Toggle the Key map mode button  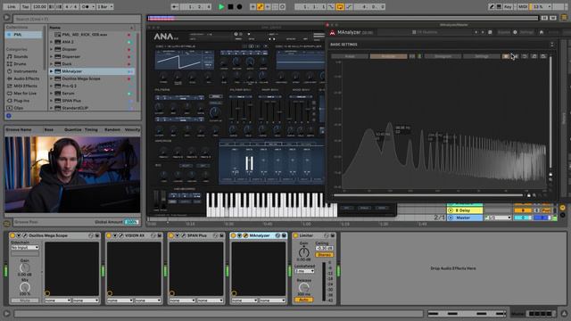tap(508, 6)
